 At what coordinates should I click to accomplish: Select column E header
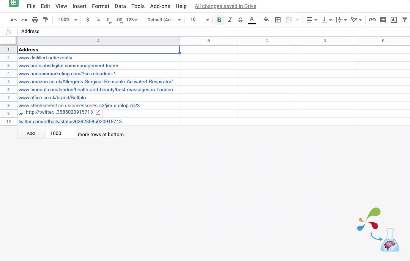coord(382,41)
